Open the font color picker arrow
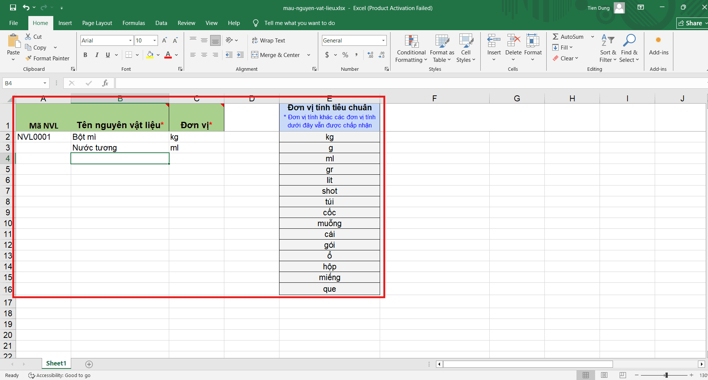 (177, 55)
